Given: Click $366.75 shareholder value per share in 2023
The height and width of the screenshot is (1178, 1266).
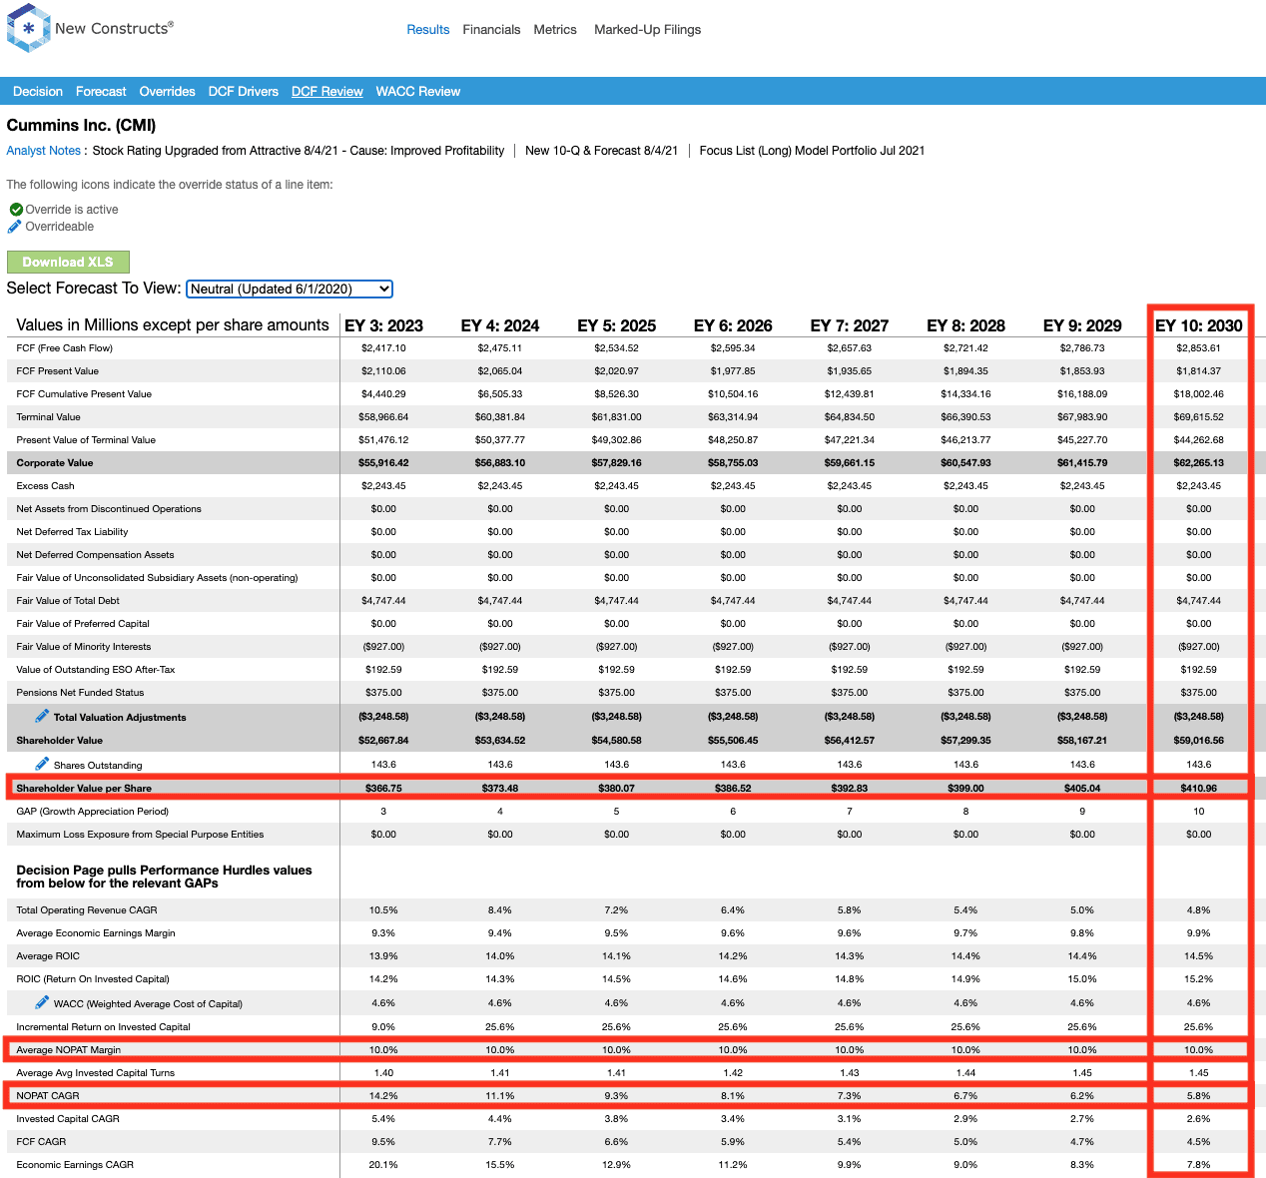Looking at the screenshot, I should (x=383, y=789).
